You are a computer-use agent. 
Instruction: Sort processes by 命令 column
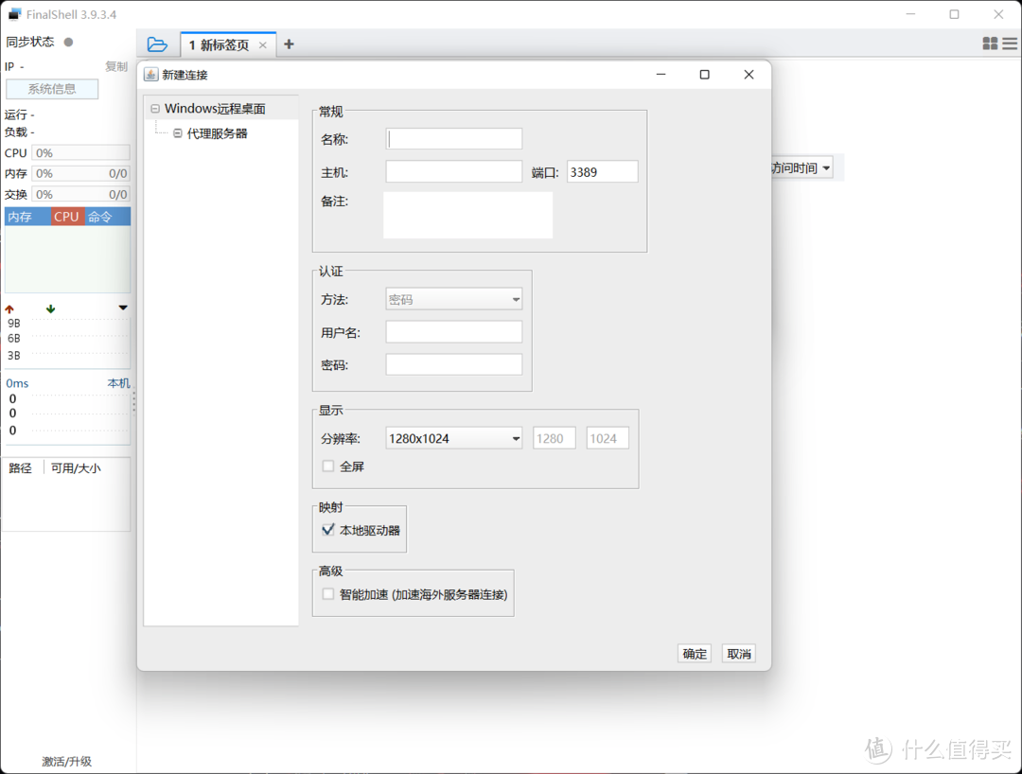[108, 217]
